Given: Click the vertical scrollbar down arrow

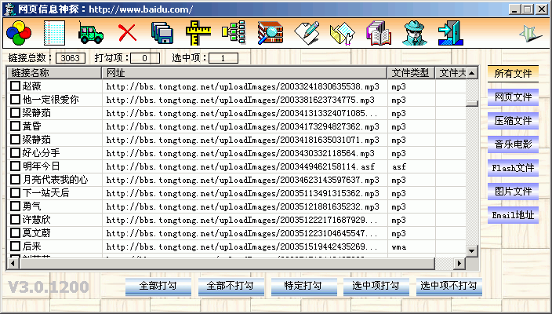Looking at the screenshot, I should click(x=472, y=251).
